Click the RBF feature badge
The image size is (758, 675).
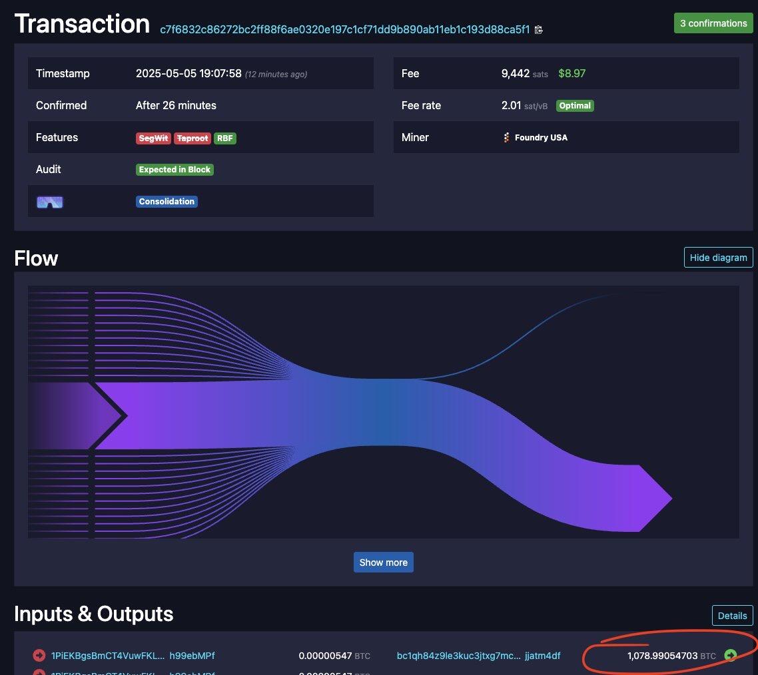tap(224, 138)
